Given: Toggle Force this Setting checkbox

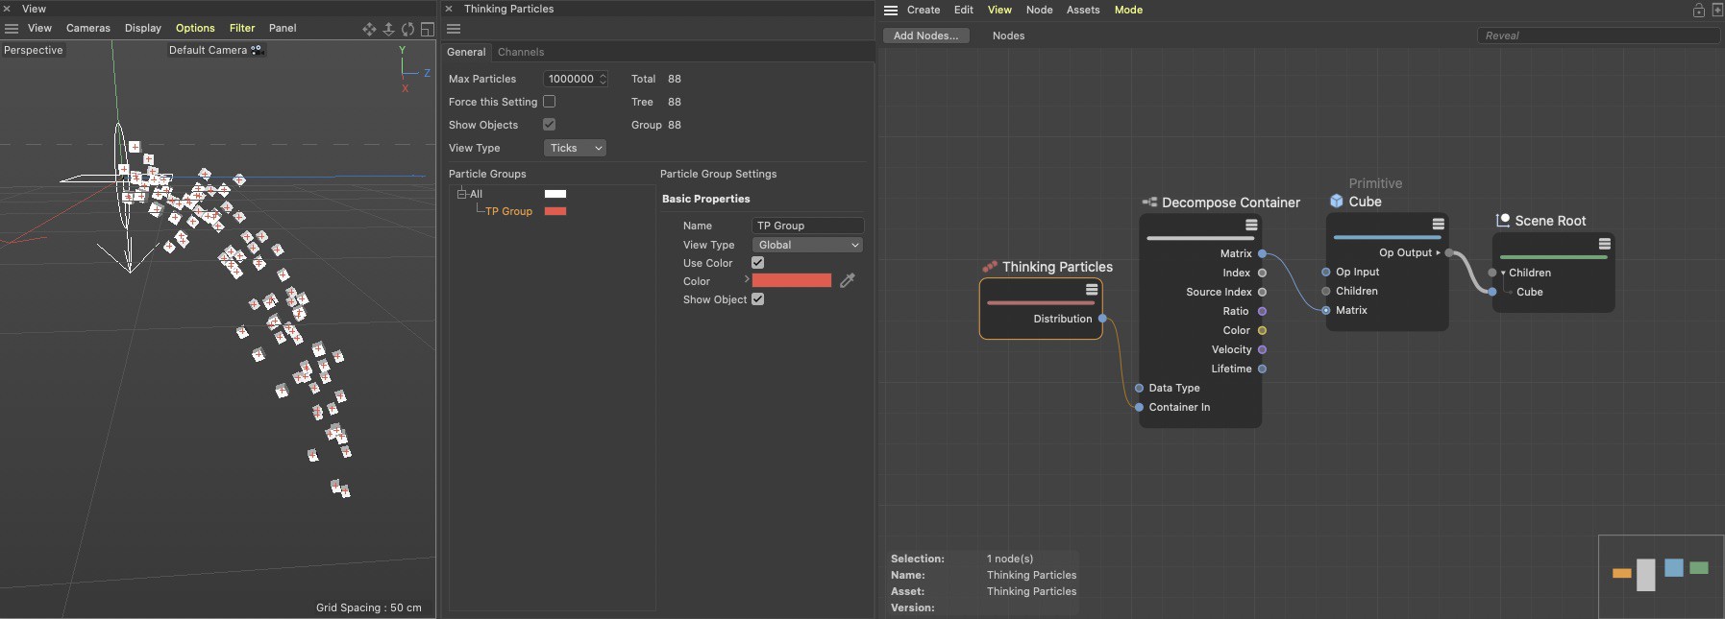Looking at the screenshot, I should point(549,102).
